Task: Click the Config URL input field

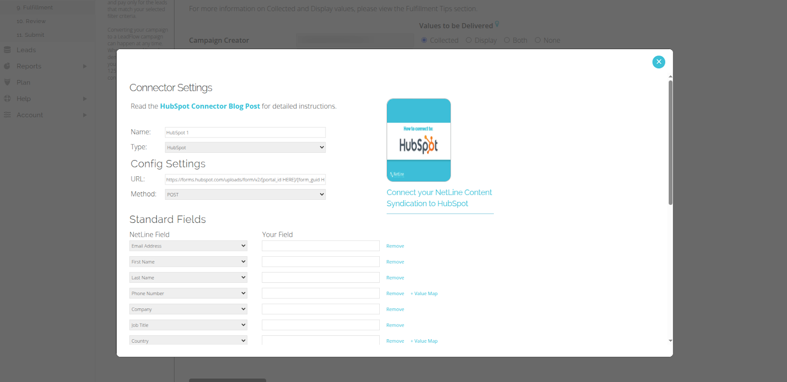Action: pos(245,180)
